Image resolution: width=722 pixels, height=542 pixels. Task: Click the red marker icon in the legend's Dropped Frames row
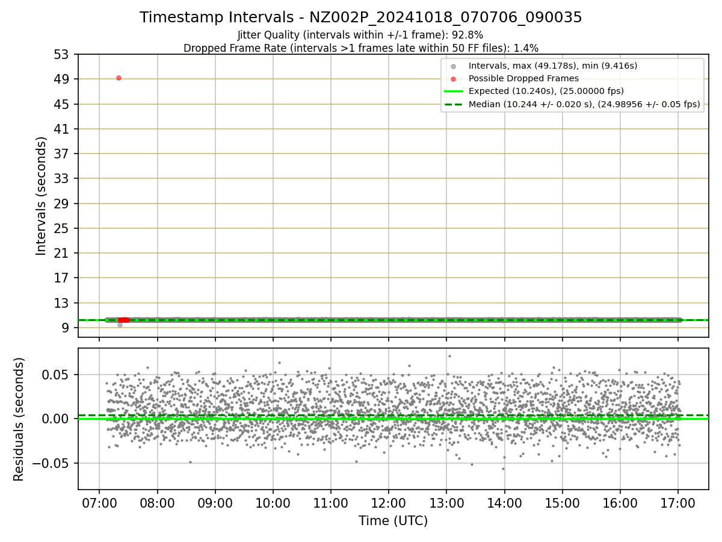(453, 79)
